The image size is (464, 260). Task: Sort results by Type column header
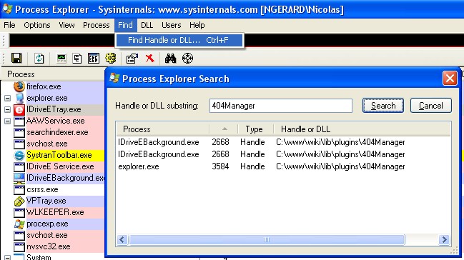pos(255,129)
